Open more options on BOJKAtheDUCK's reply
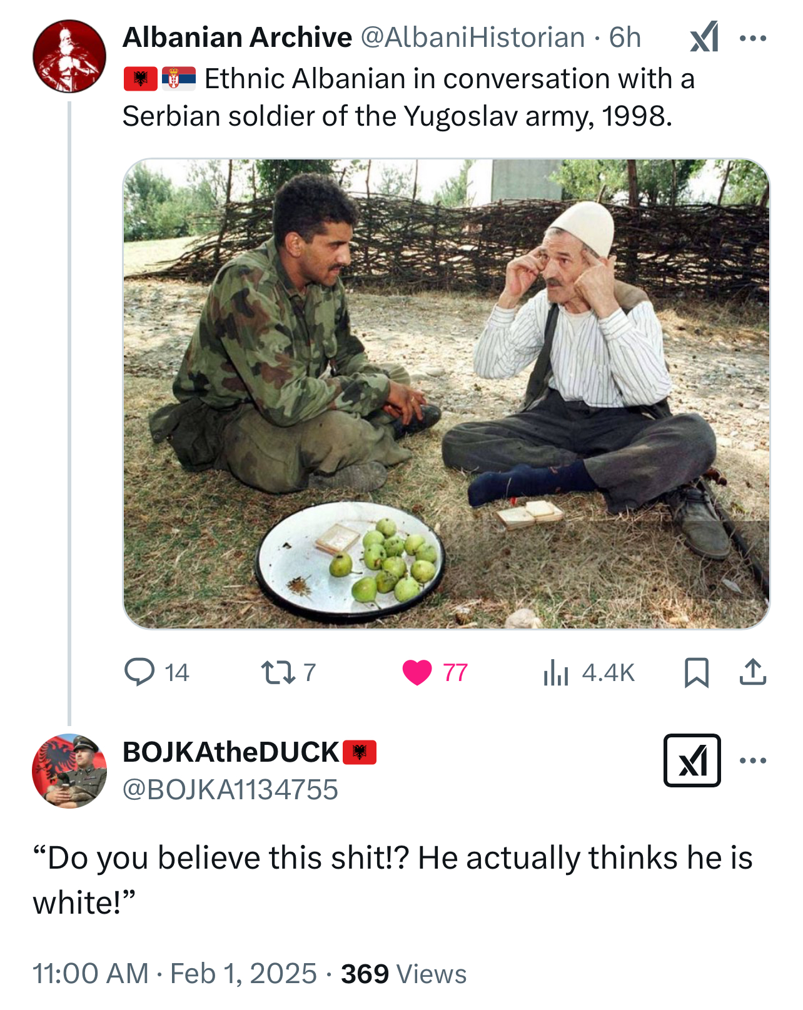The height and width of the screenshot is (1010, 803). click(752, 760)
